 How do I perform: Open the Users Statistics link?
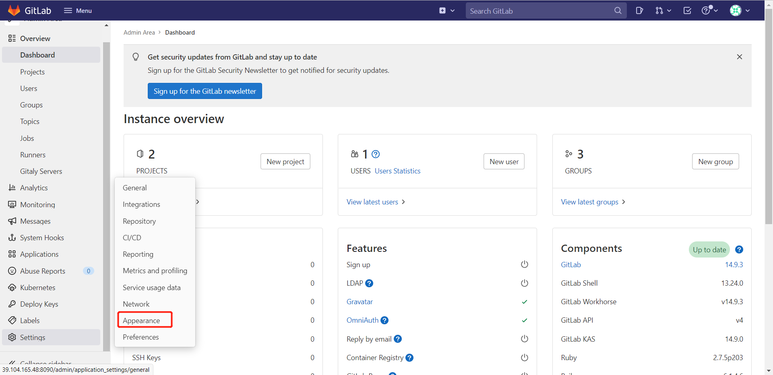(397, 171)
